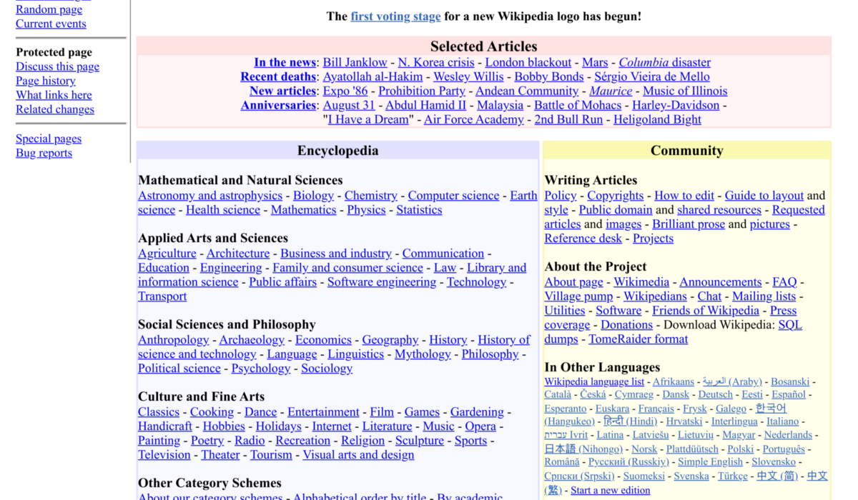This screenshot has width=858, height=500.
Task: Open In the news heading link
Action: [285, 62]
